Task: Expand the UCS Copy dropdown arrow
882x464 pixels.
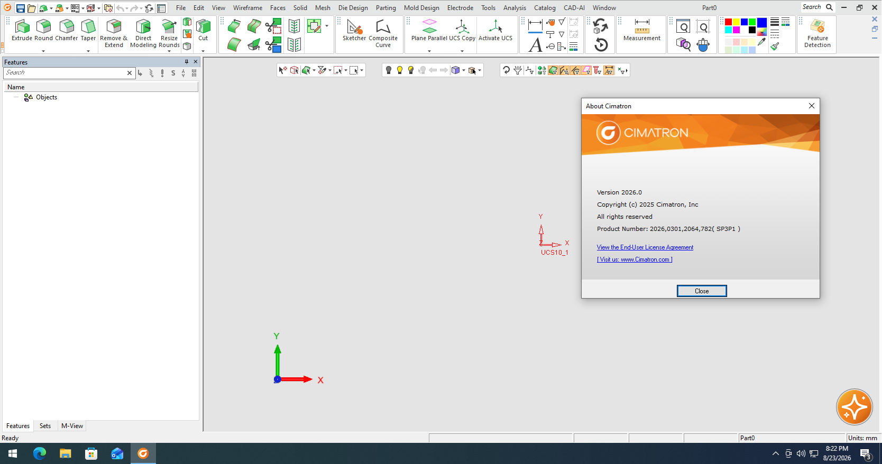Action: coord(462,51)
